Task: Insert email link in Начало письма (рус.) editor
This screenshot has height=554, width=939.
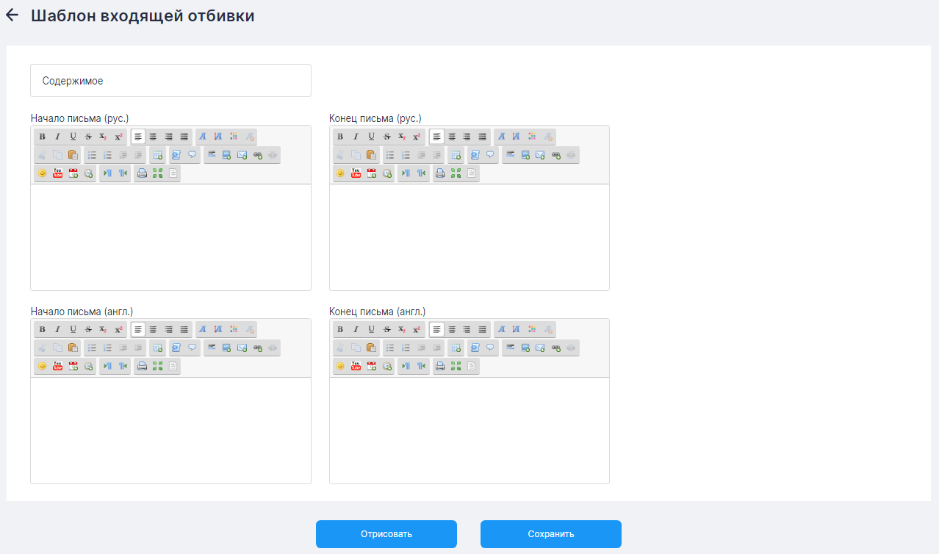Action: [242, 155]
